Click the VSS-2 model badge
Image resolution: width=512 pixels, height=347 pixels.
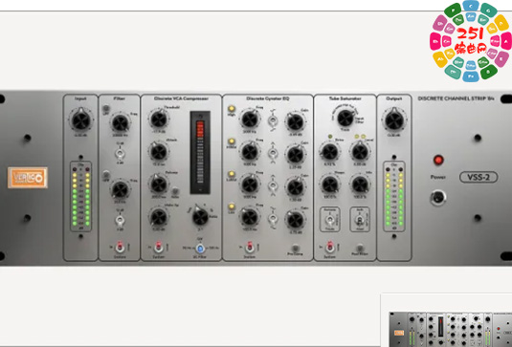pos(479,177)
